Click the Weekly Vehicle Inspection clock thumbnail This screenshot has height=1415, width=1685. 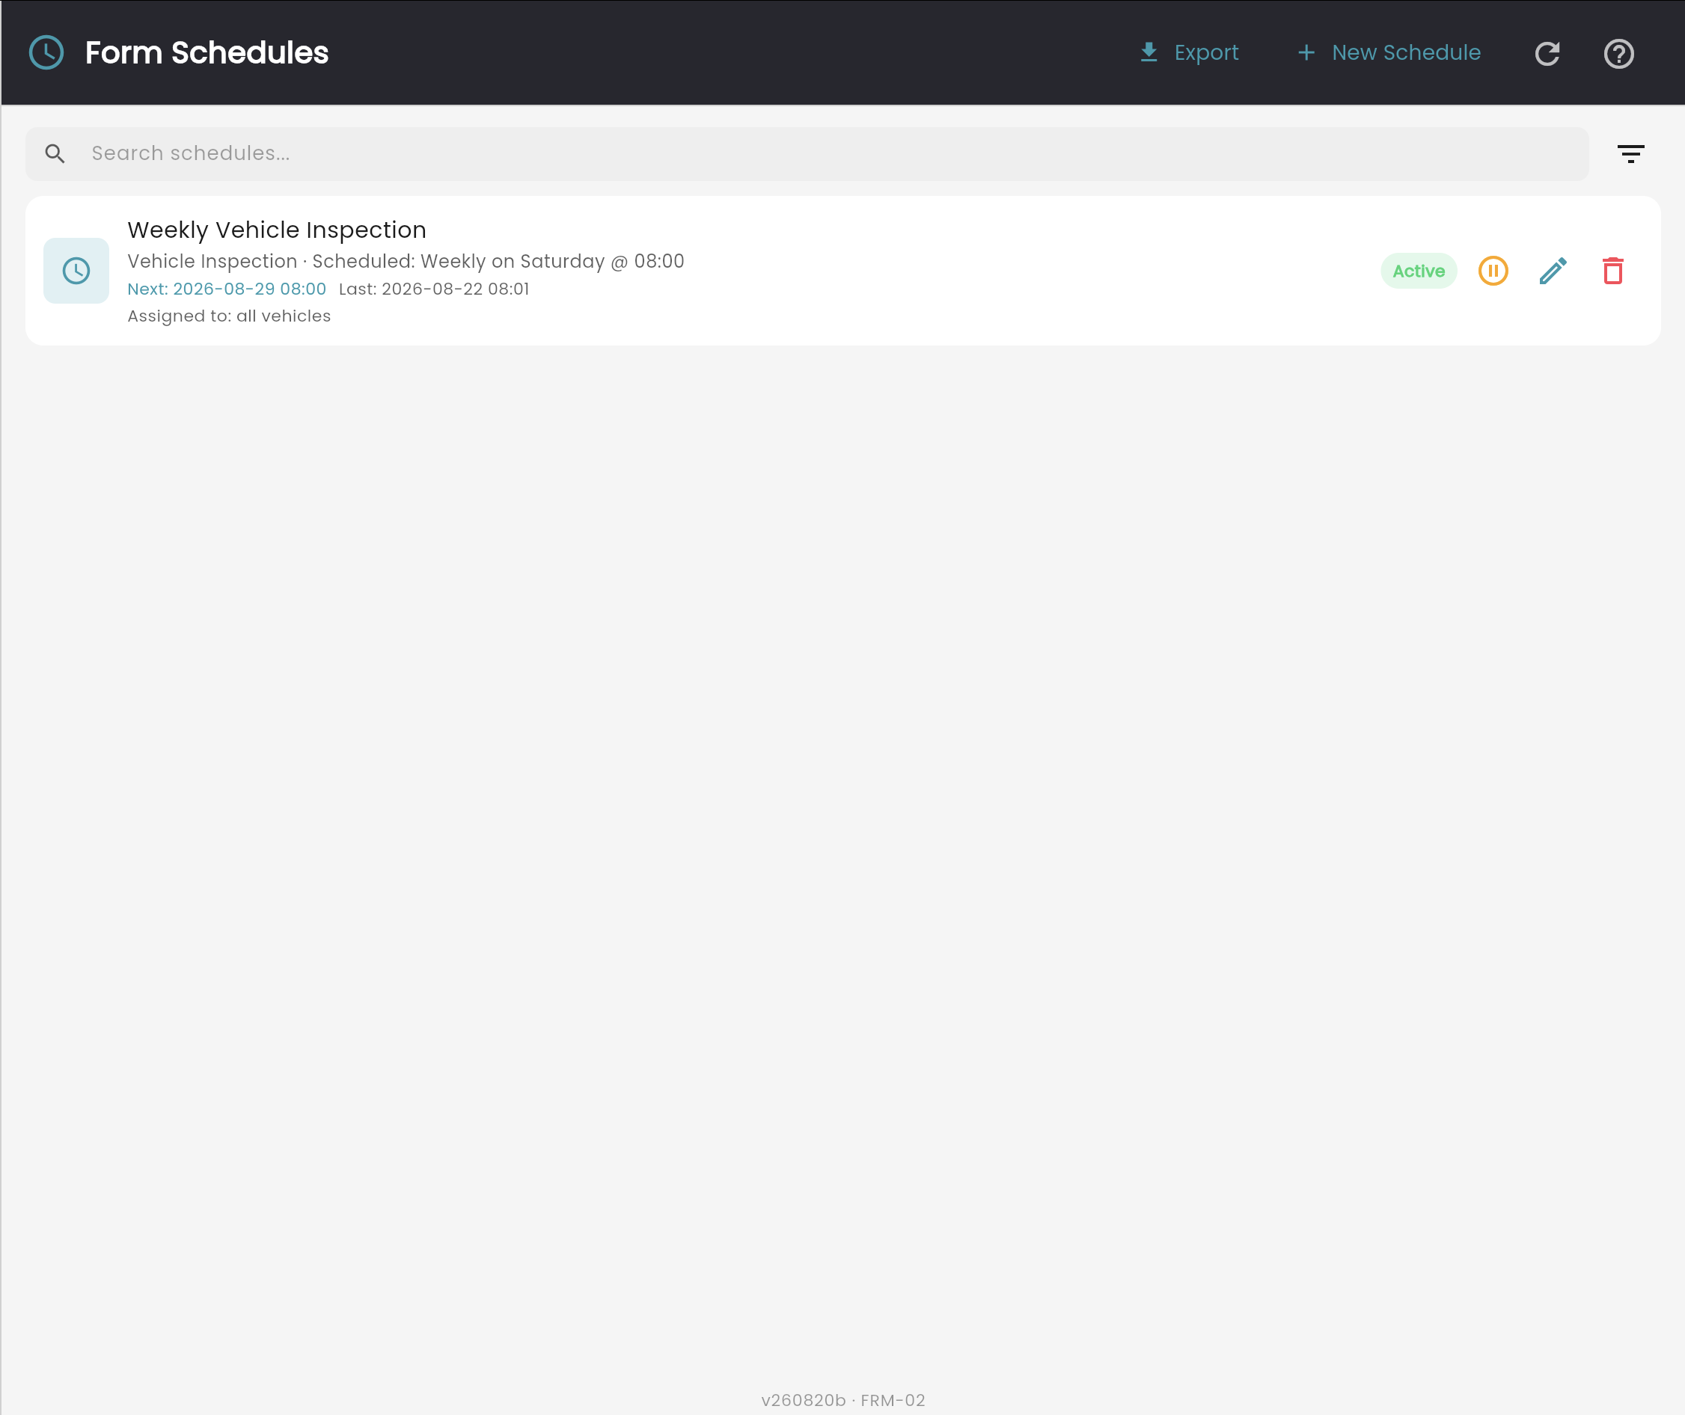(76, 270)
